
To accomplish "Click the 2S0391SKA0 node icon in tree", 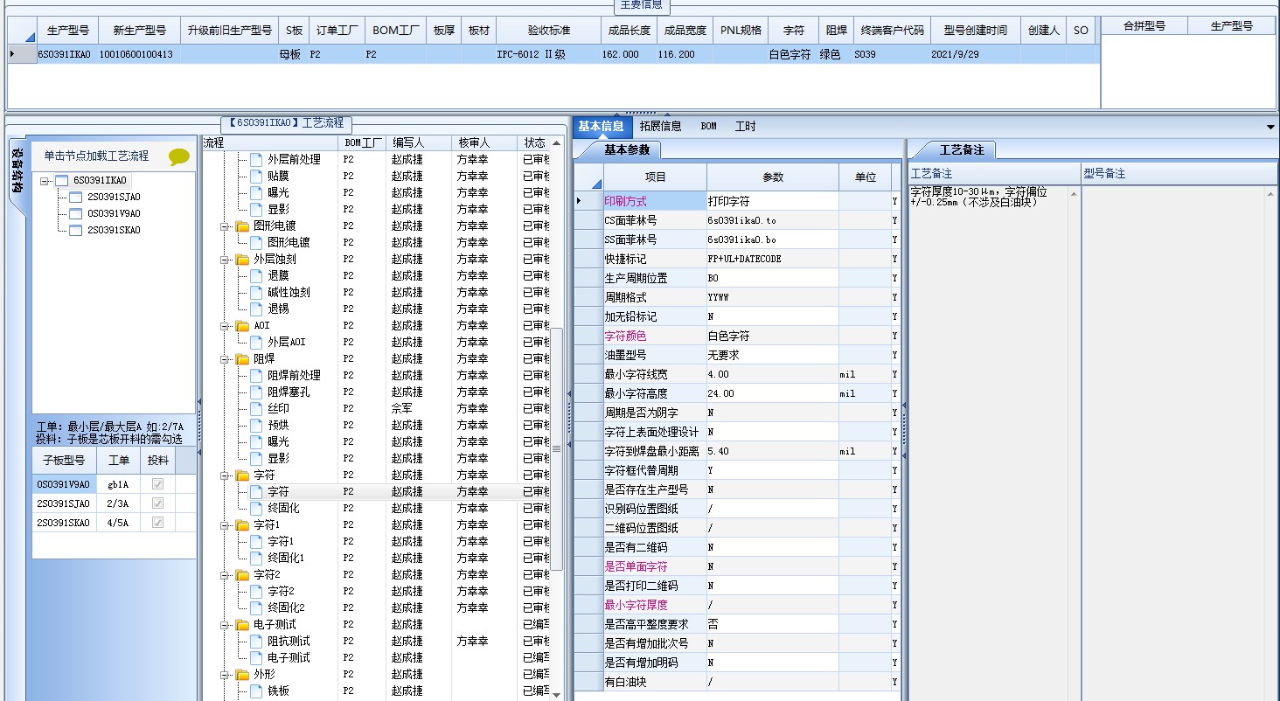I will [76, 230].
